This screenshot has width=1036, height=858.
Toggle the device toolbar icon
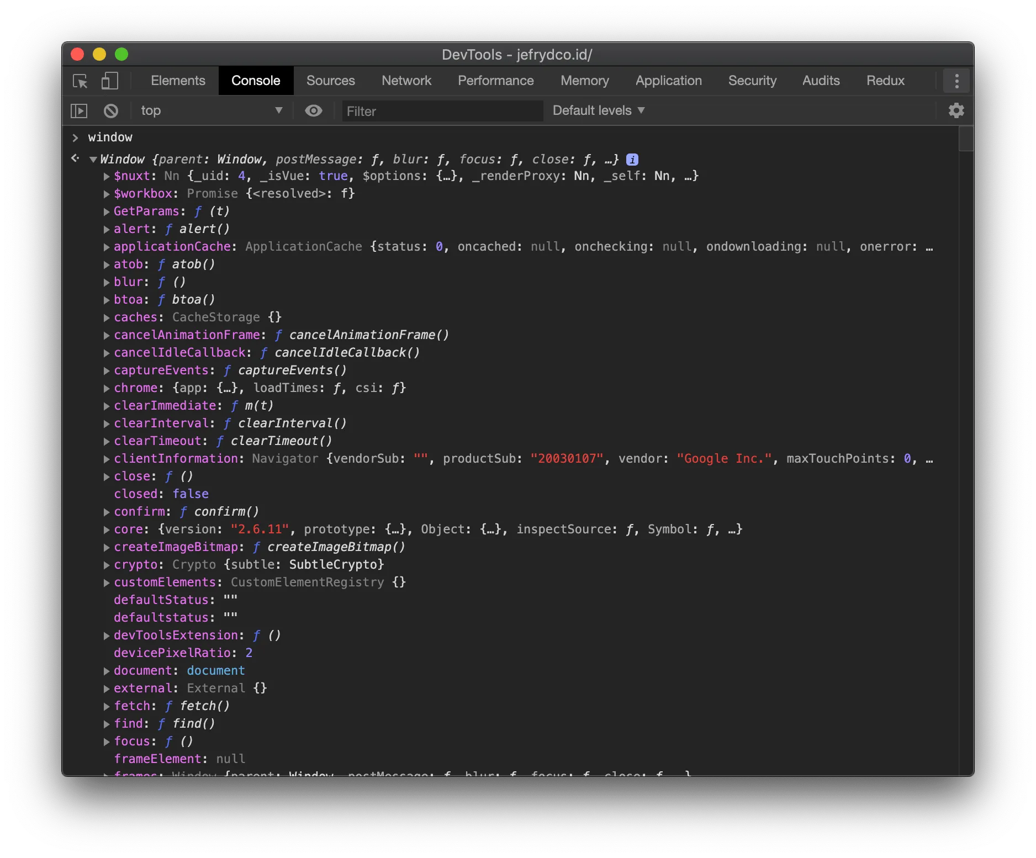(x=110, y=81)
